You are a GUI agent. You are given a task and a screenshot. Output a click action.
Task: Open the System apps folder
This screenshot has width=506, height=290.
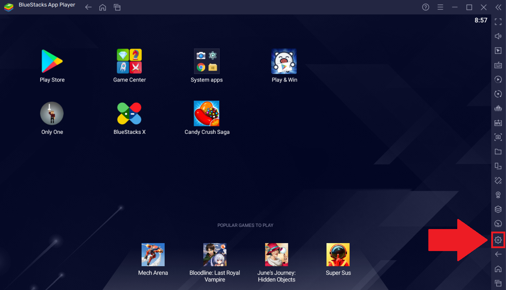click(207, 61)
